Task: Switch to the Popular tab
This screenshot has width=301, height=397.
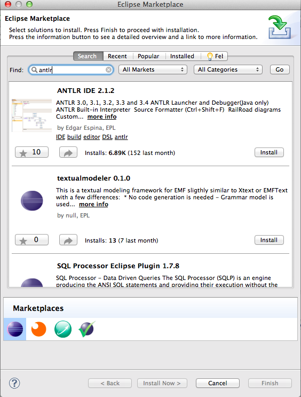Action: pyautogui.click(x=148, y=56)
